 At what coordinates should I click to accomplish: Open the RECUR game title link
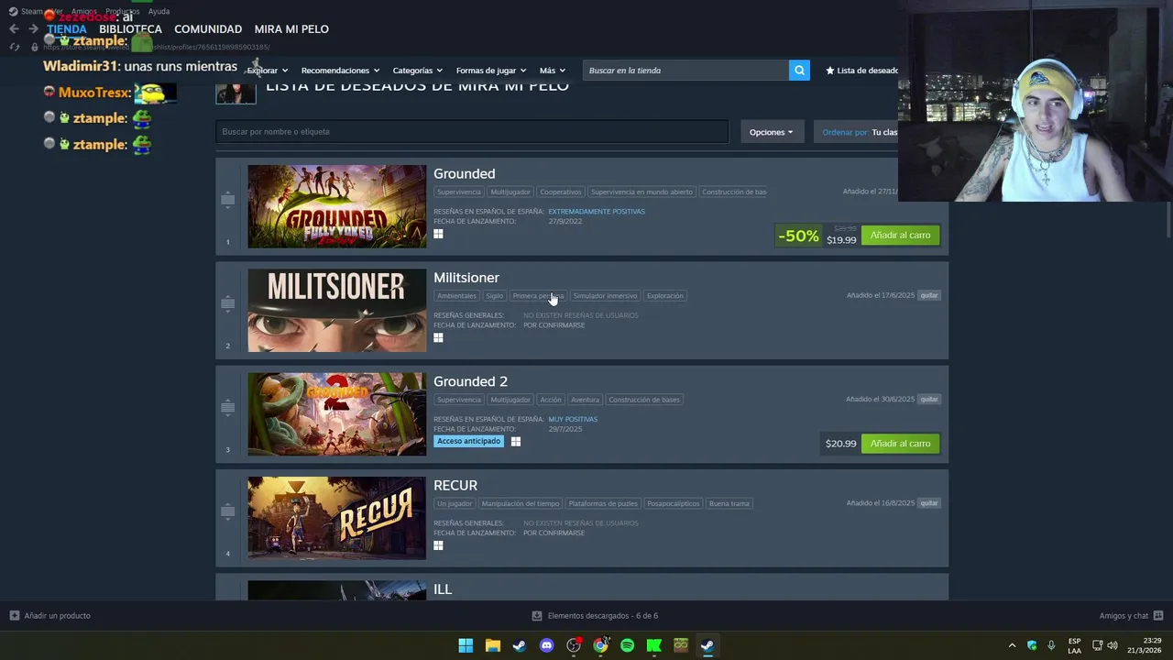click(x=455, y=486)
